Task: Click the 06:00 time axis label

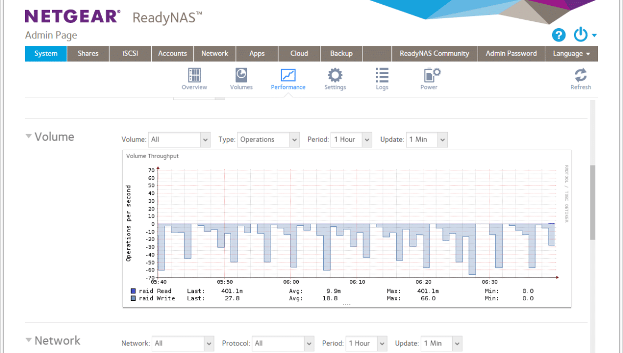Action: pos(291,282)
